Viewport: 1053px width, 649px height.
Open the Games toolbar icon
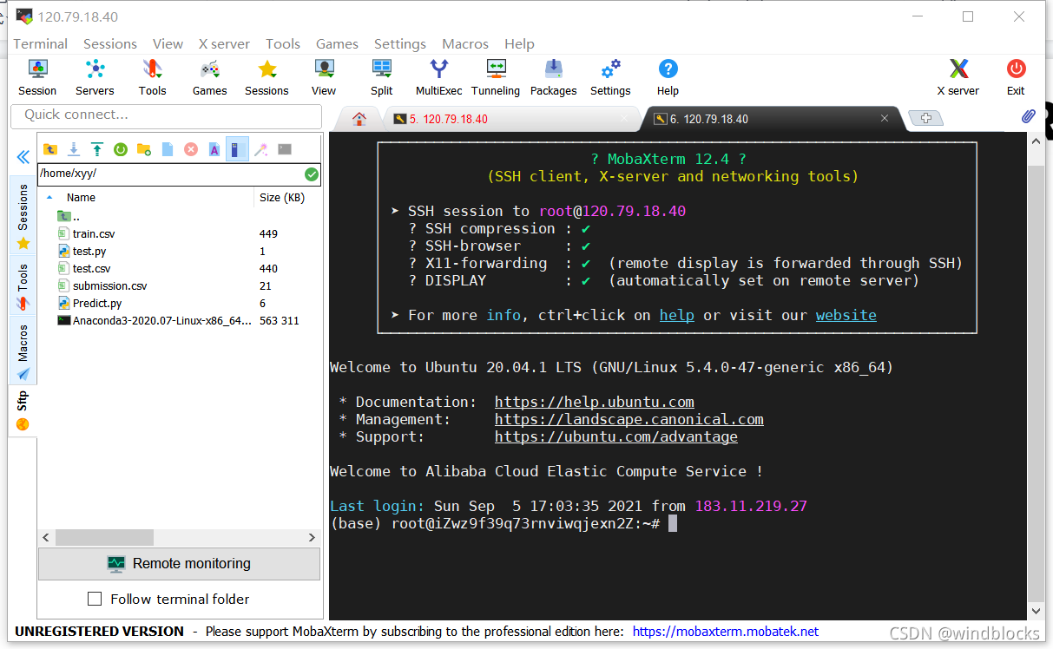[209, 77]
